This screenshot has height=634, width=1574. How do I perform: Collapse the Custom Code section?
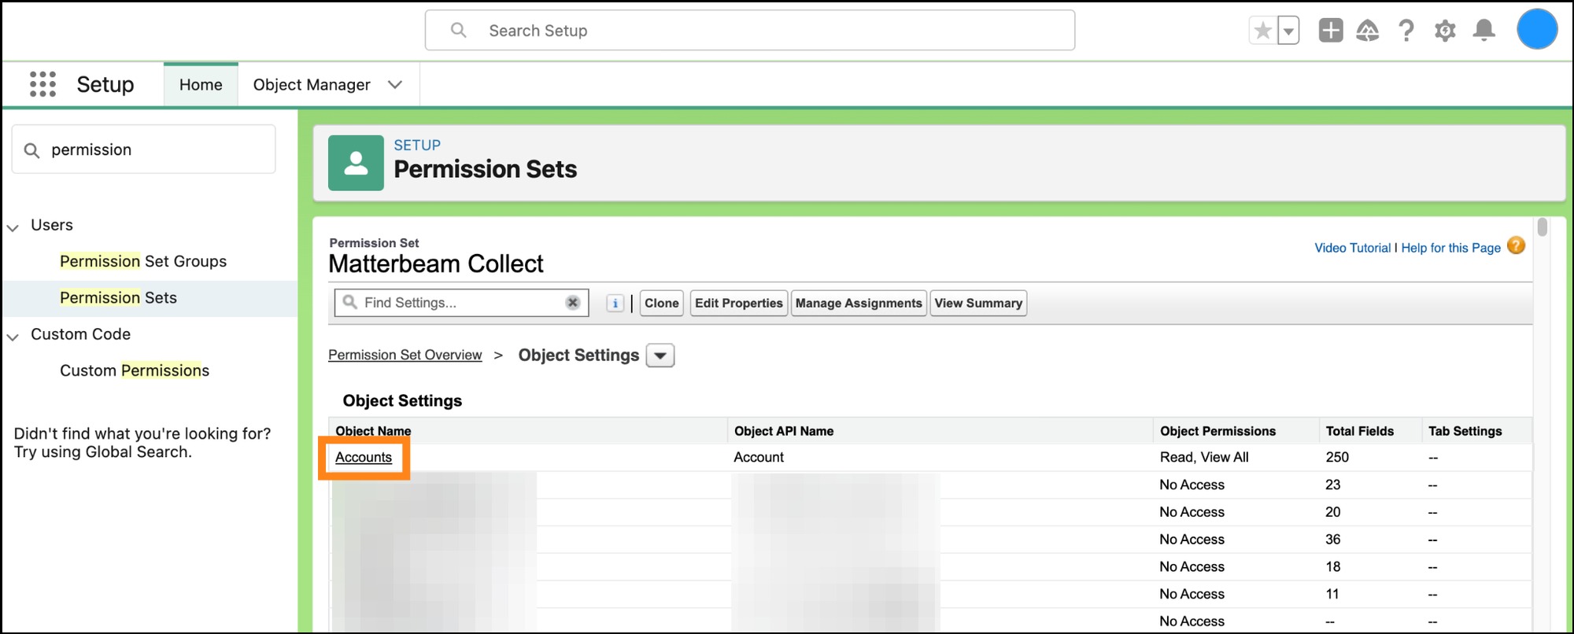tap(13, 337)
